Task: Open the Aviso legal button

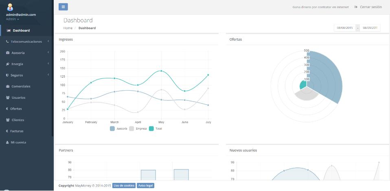Action: coord(145,186)
